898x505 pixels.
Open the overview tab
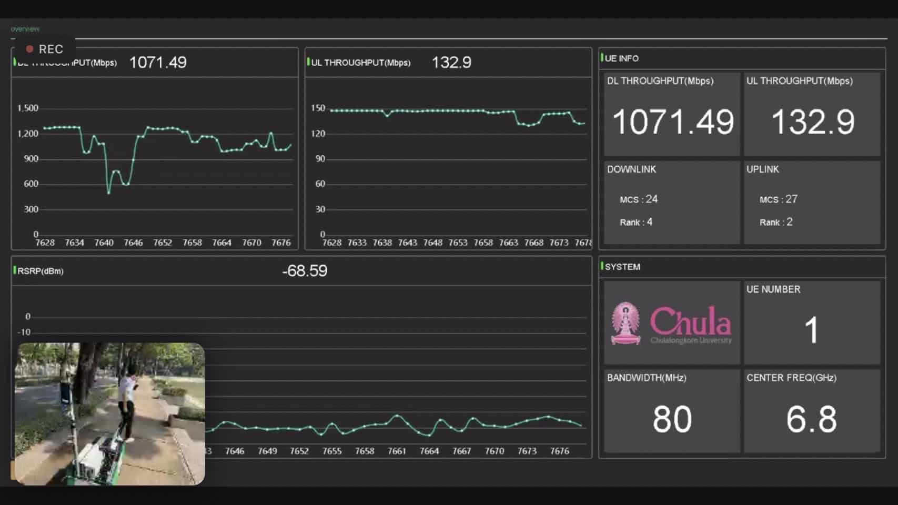25,29
